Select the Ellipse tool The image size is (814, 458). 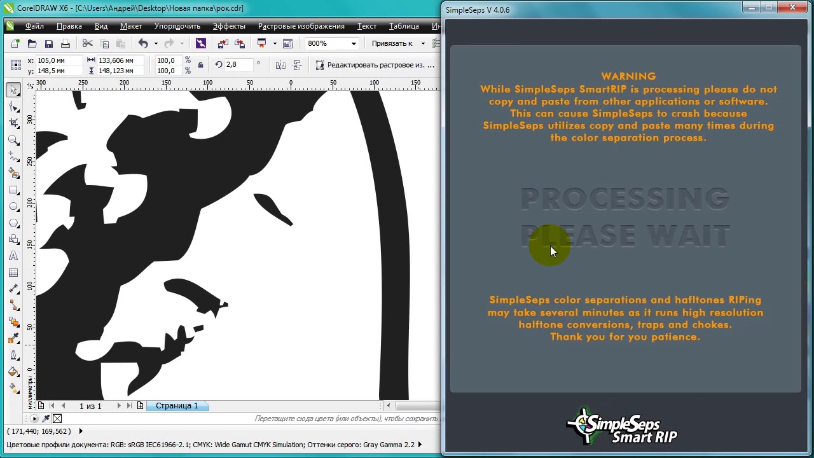tap(13, 207)
